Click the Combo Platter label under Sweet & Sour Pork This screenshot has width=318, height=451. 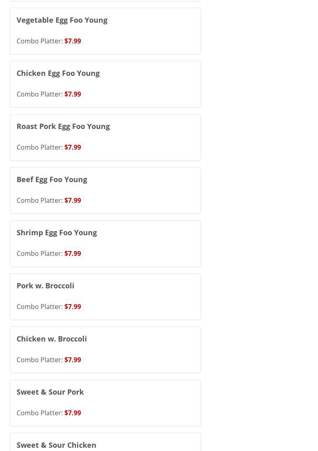pyautogui.click(x=39, y=413)
